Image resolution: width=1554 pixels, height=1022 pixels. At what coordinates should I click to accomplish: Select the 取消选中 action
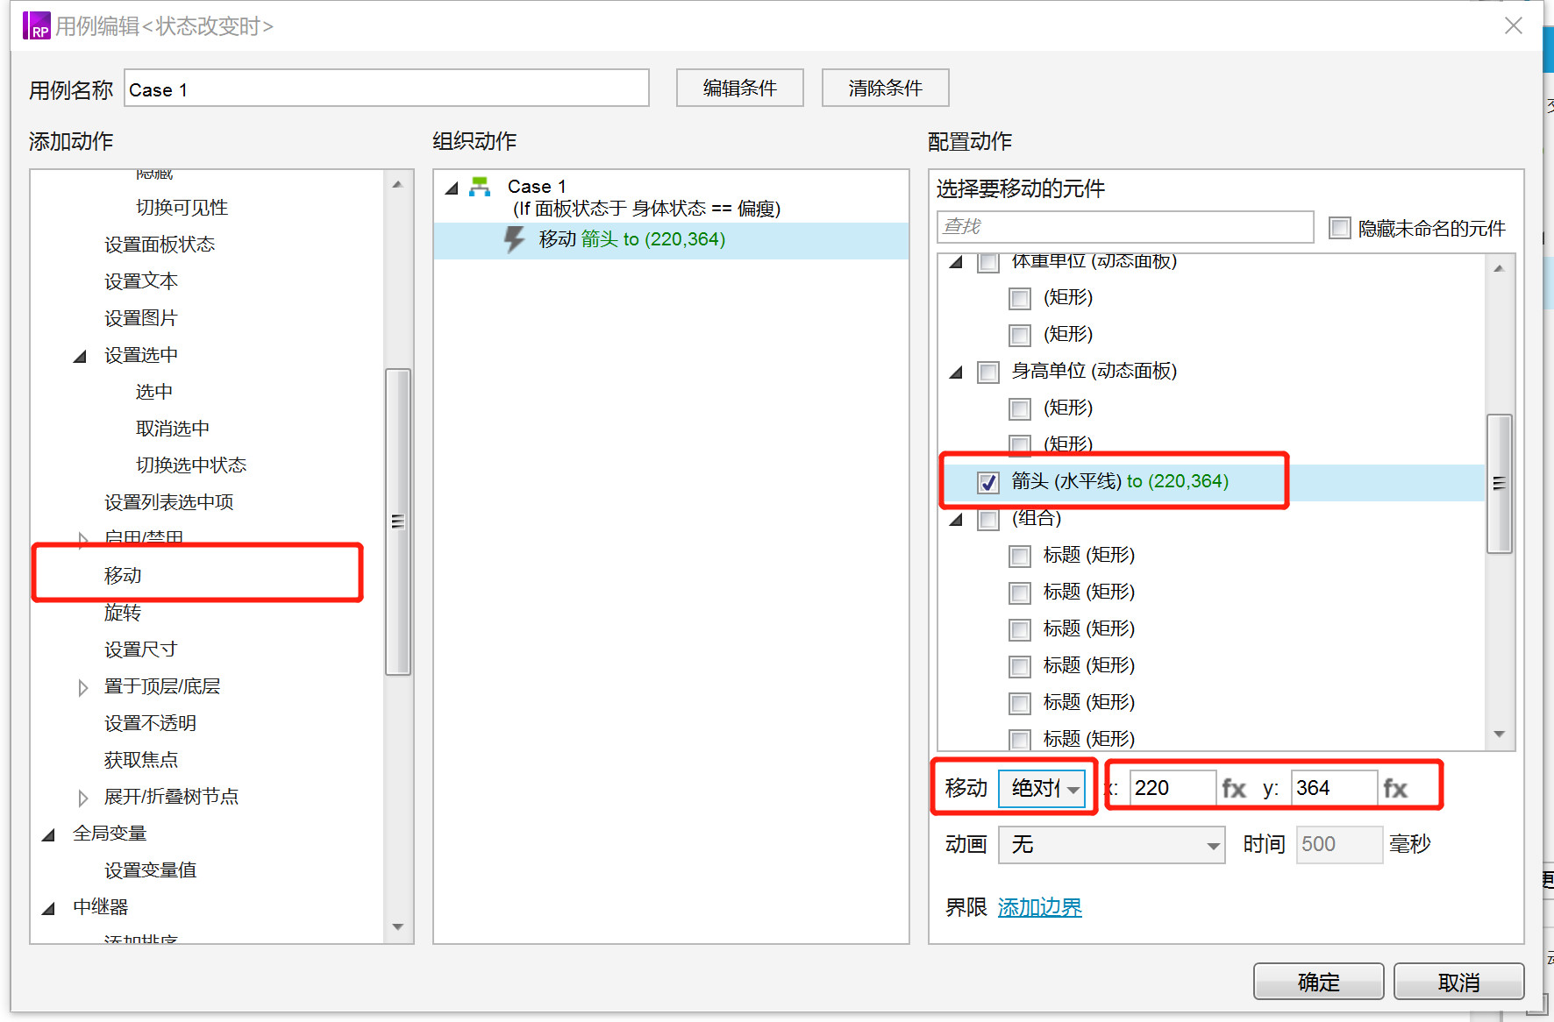[173, 429]
